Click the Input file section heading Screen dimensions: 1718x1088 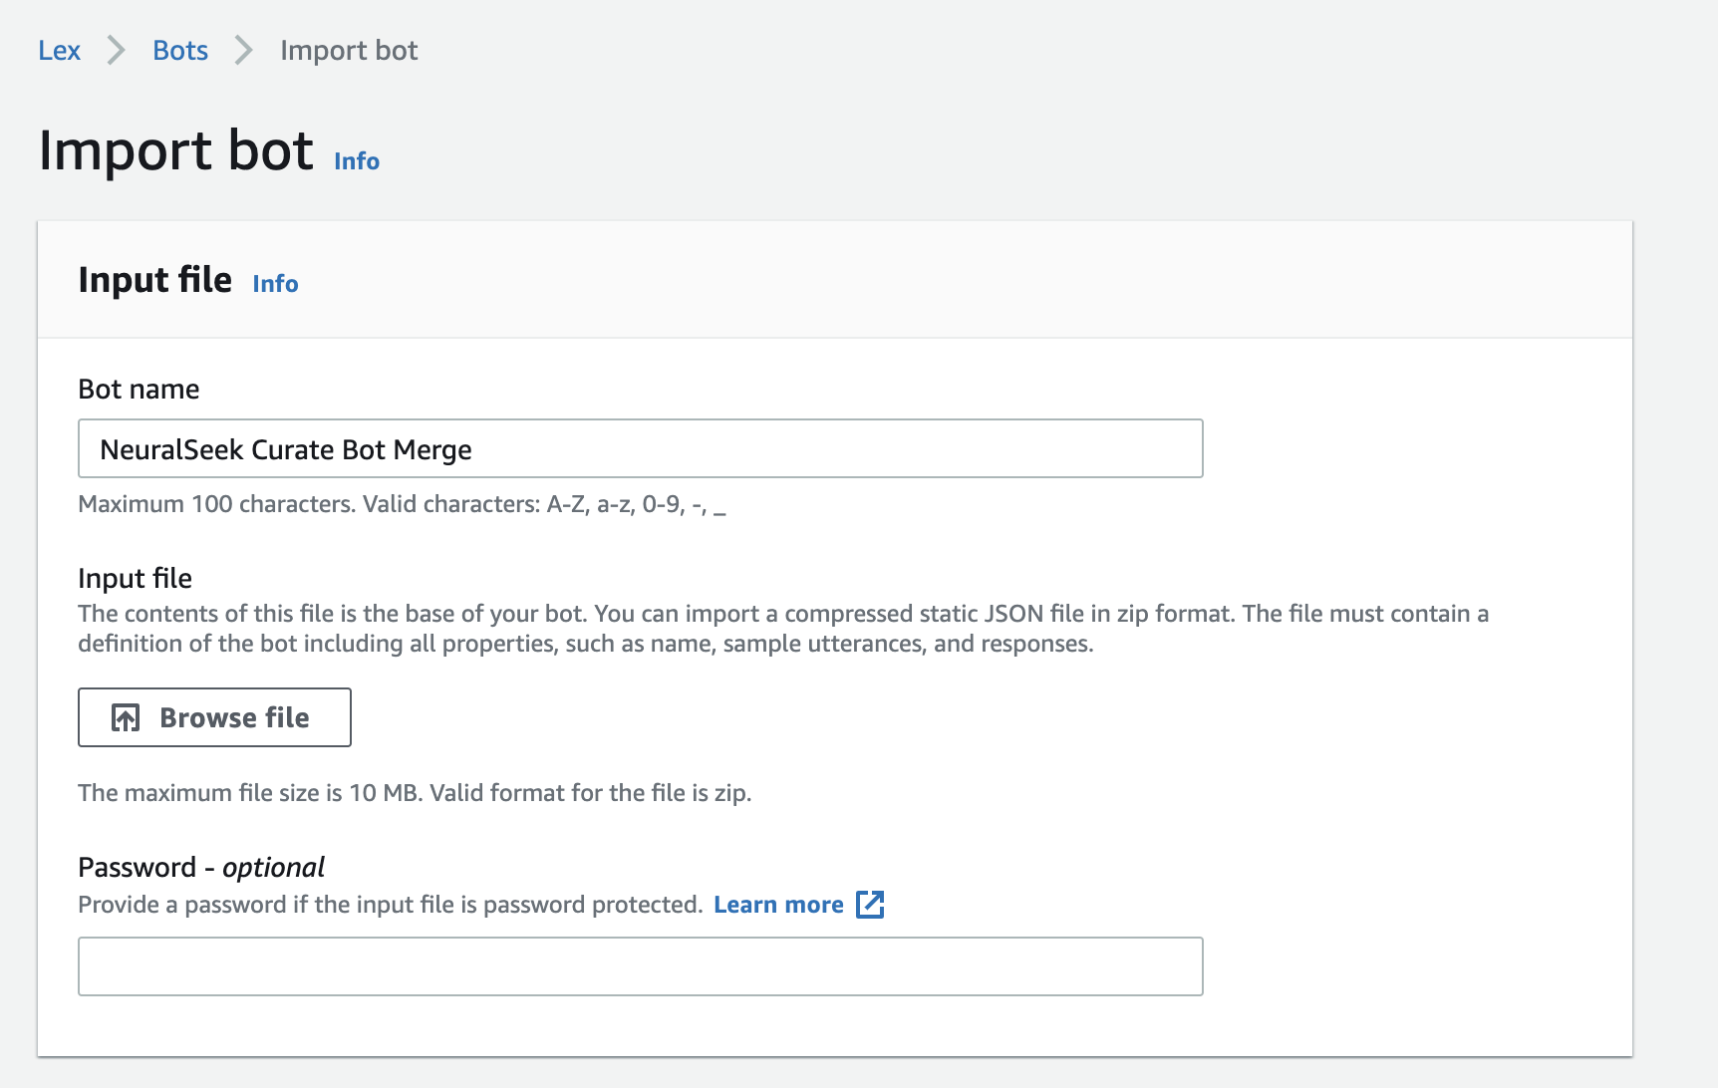(x=154, y=280)
